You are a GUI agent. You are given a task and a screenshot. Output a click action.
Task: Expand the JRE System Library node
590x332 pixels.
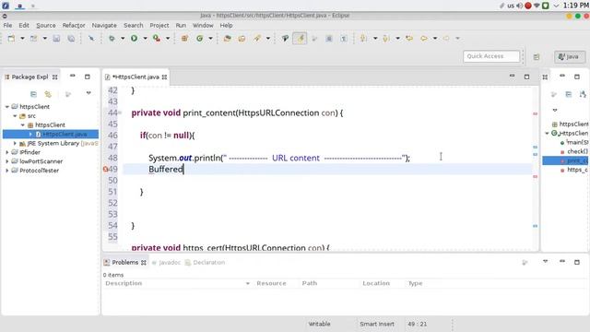[x=15, y=144]
